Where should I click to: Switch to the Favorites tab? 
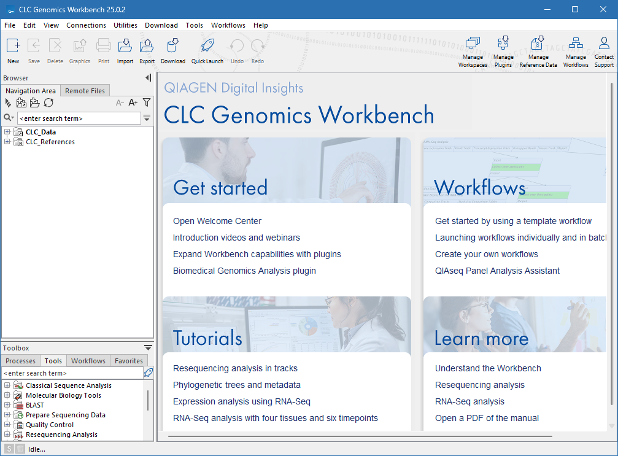[x=129, y=361]
